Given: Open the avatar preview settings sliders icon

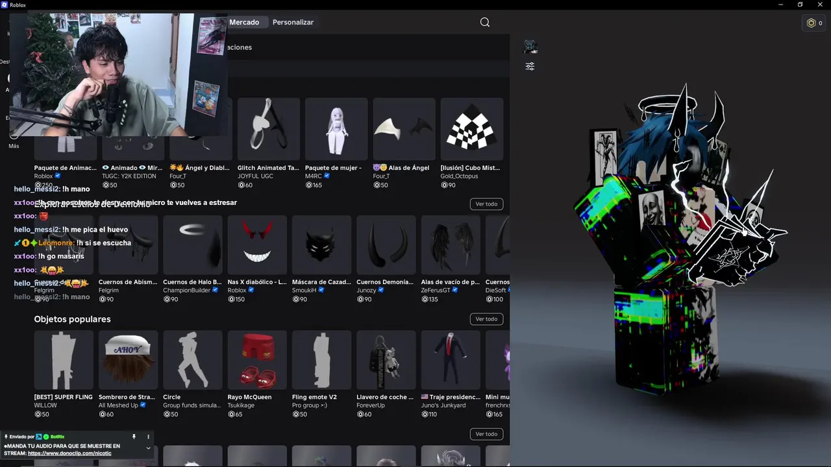Looking at the screenshot, I should click(530, 66).
